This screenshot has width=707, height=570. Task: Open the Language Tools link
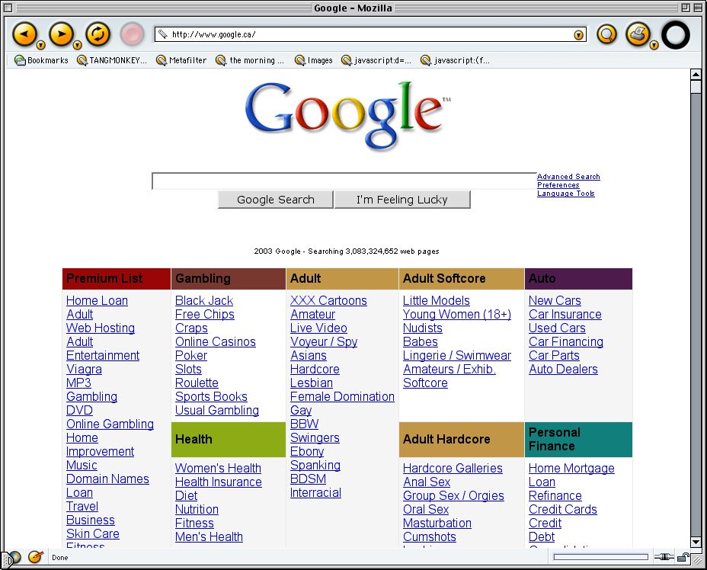(566, 194)
